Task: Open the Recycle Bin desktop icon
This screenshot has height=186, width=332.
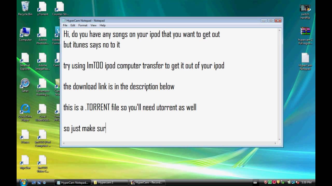Action: pyautogui.click(x=25, y=9)
